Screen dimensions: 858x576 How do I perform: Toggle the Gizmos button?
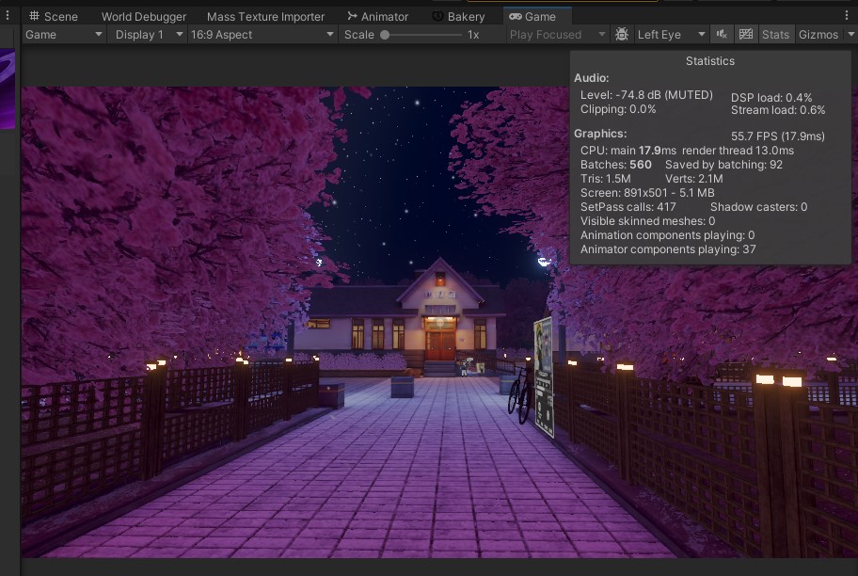tap(818, 35)
